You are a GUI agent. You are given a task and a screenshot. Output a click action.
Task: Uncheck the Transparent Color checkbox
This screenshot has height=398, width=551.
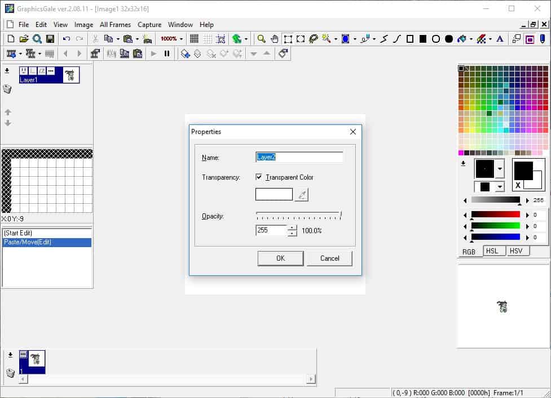259,177
